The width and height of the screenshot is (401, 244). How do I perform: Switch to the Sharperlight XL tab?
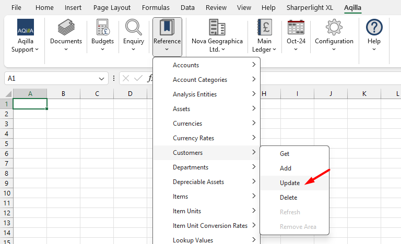tap(310, 8)
